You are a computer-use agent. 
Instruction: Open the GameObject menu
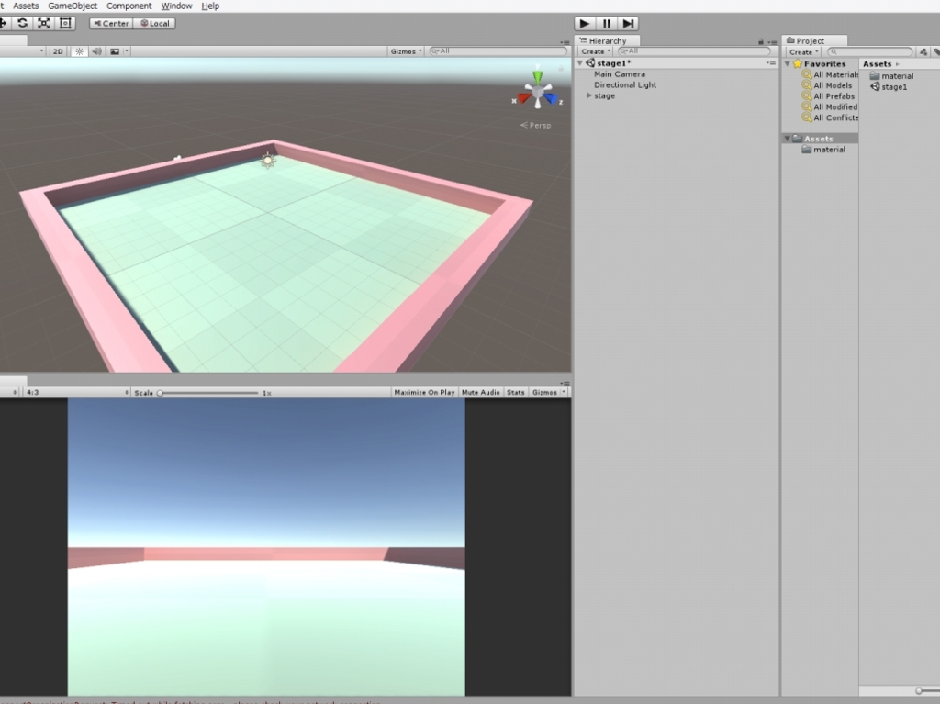coord(72,6)
